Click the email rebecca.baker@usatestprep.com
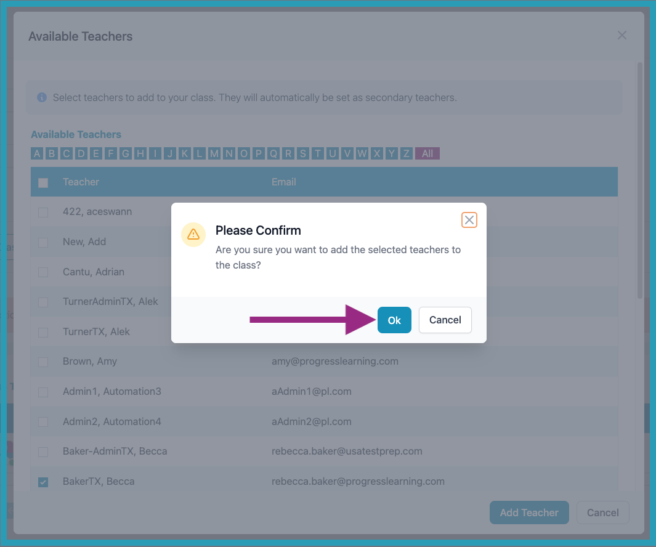Viewport: 656px width, 547px height. tap(347, 451)
